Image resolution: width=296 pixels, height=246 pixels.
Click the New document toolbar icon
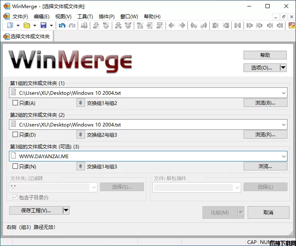point(10,26)
